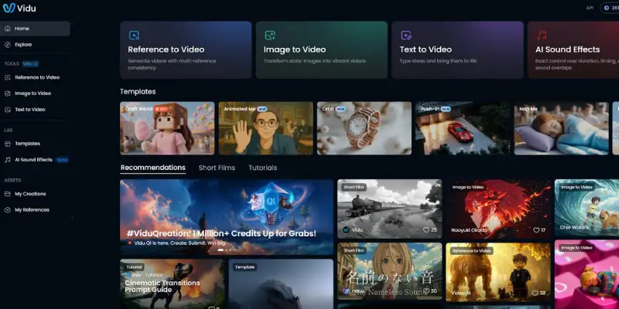Open the Push-in red car template
Viewport: 619px width, 309px height.
[x=463, y=128]
